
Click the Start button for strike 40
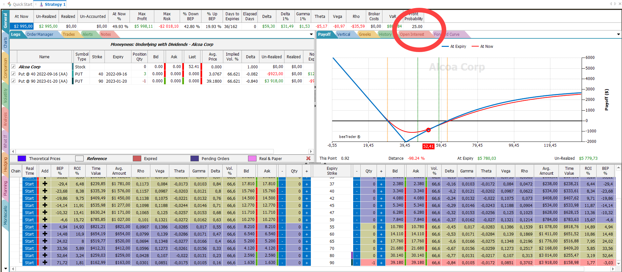30,191
